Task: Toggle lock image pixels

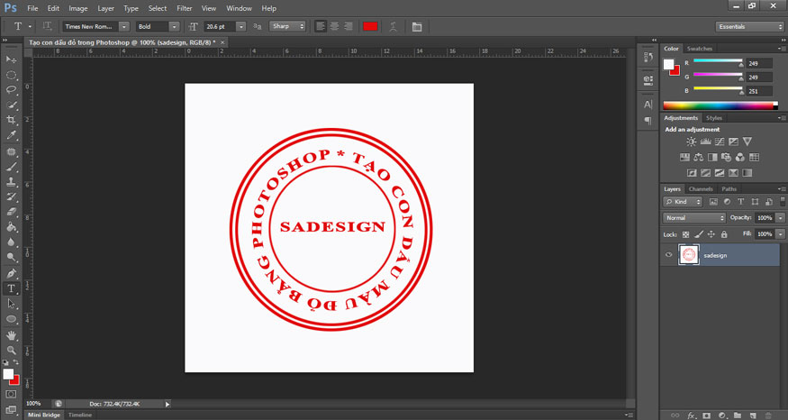Action: coord(699,234)
